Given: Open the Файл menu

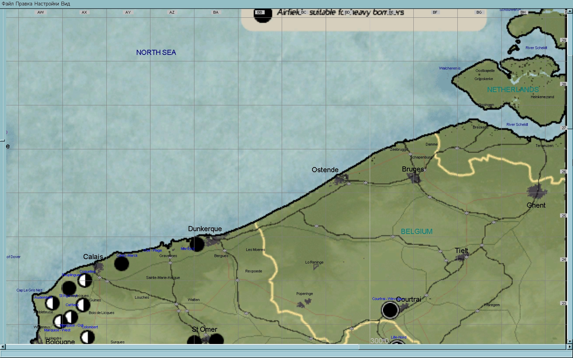Looking at the screenshot, I should (x=8, y=4).
